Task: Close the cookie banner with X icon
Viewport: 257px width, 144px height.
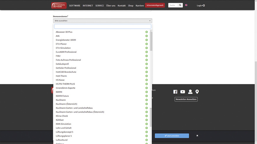Action: click(197, 136)
